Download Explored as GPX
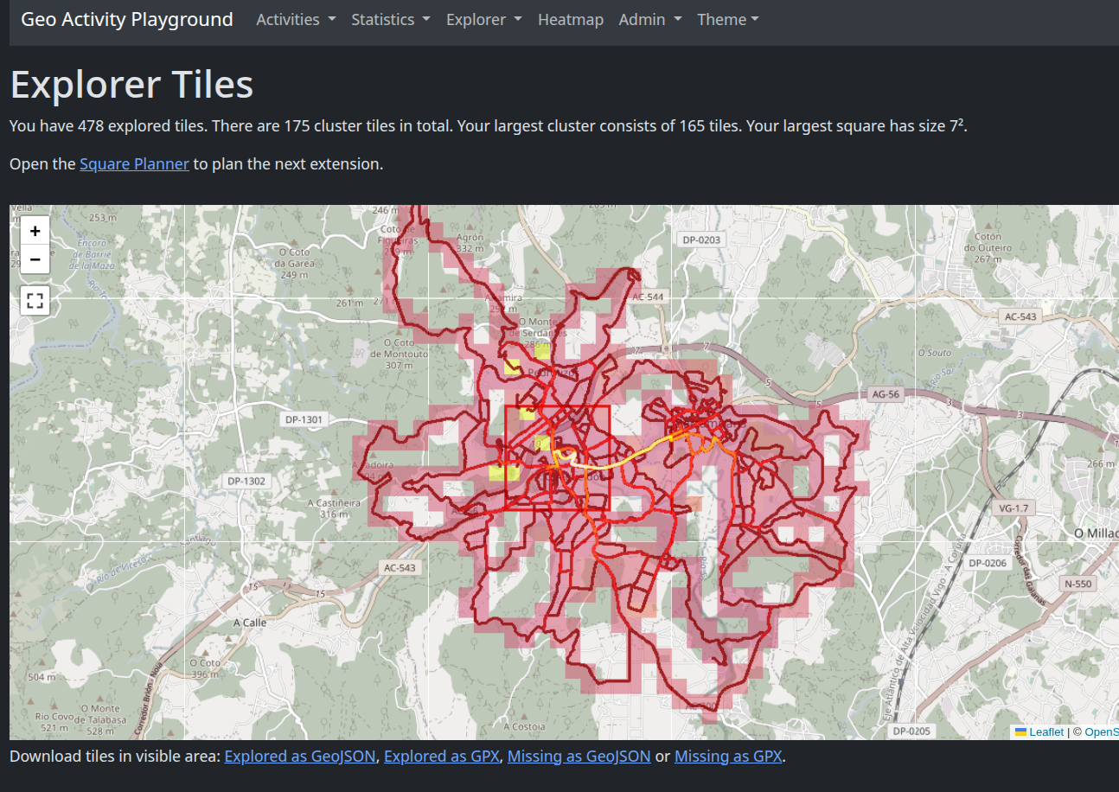This screenshot has width=1119, height=792. pos(441,757)
